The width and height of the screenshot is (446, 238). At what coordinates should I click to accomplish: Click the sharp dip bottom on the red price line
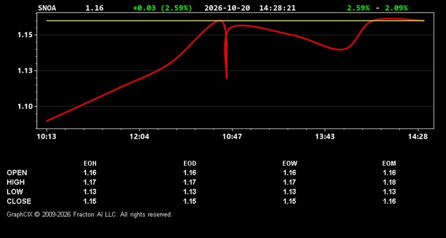[227, 78]
